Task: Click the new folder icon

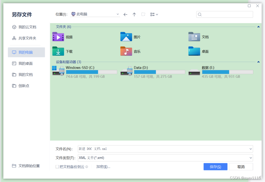Action: point(143,14)
